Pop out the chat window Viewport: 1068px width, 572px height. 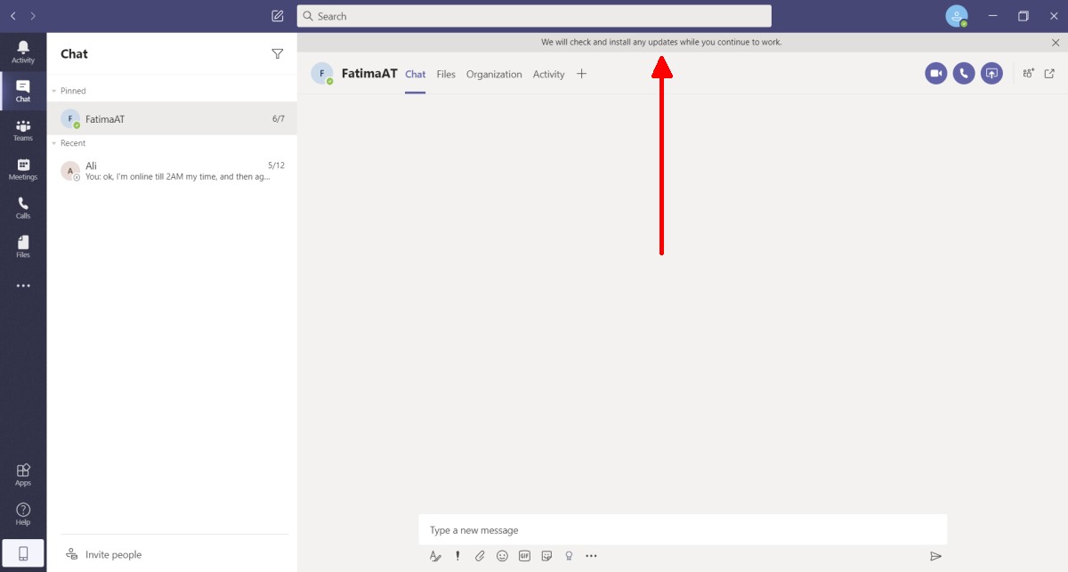(x=1049, y=74)
